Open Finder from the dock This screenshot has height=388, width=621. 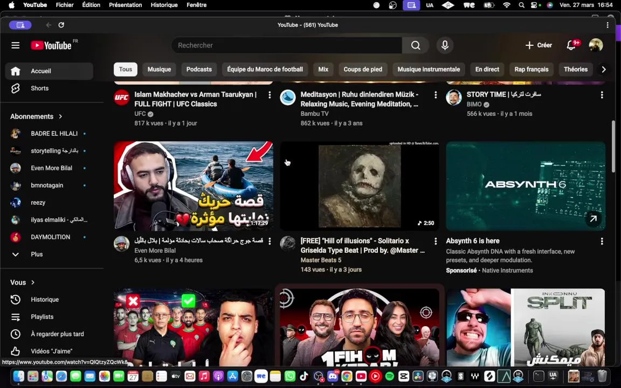(19, 376)
